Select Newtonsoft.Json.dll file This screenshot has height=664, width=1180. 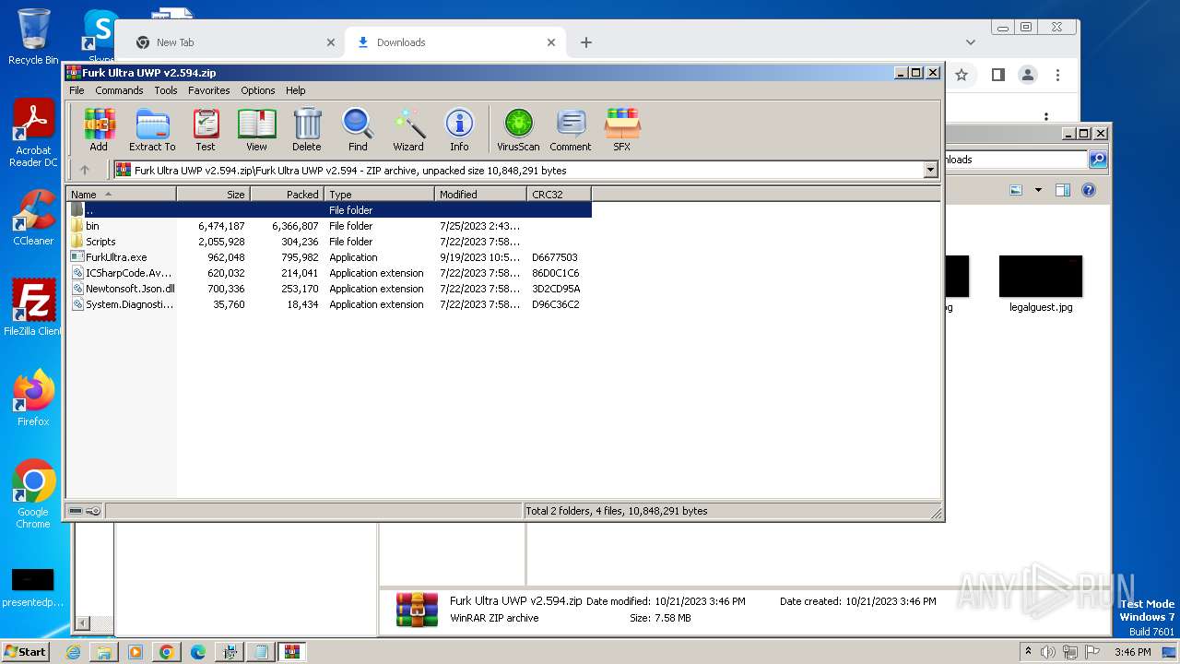330,289
